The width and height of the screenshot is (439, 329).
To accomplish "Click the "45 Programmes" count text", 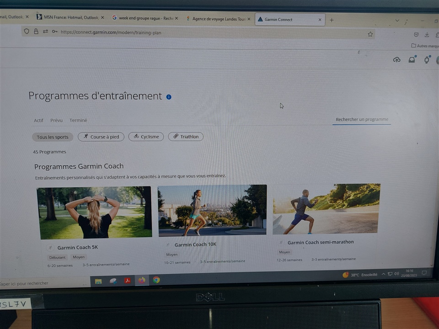I will click(49, 152).
